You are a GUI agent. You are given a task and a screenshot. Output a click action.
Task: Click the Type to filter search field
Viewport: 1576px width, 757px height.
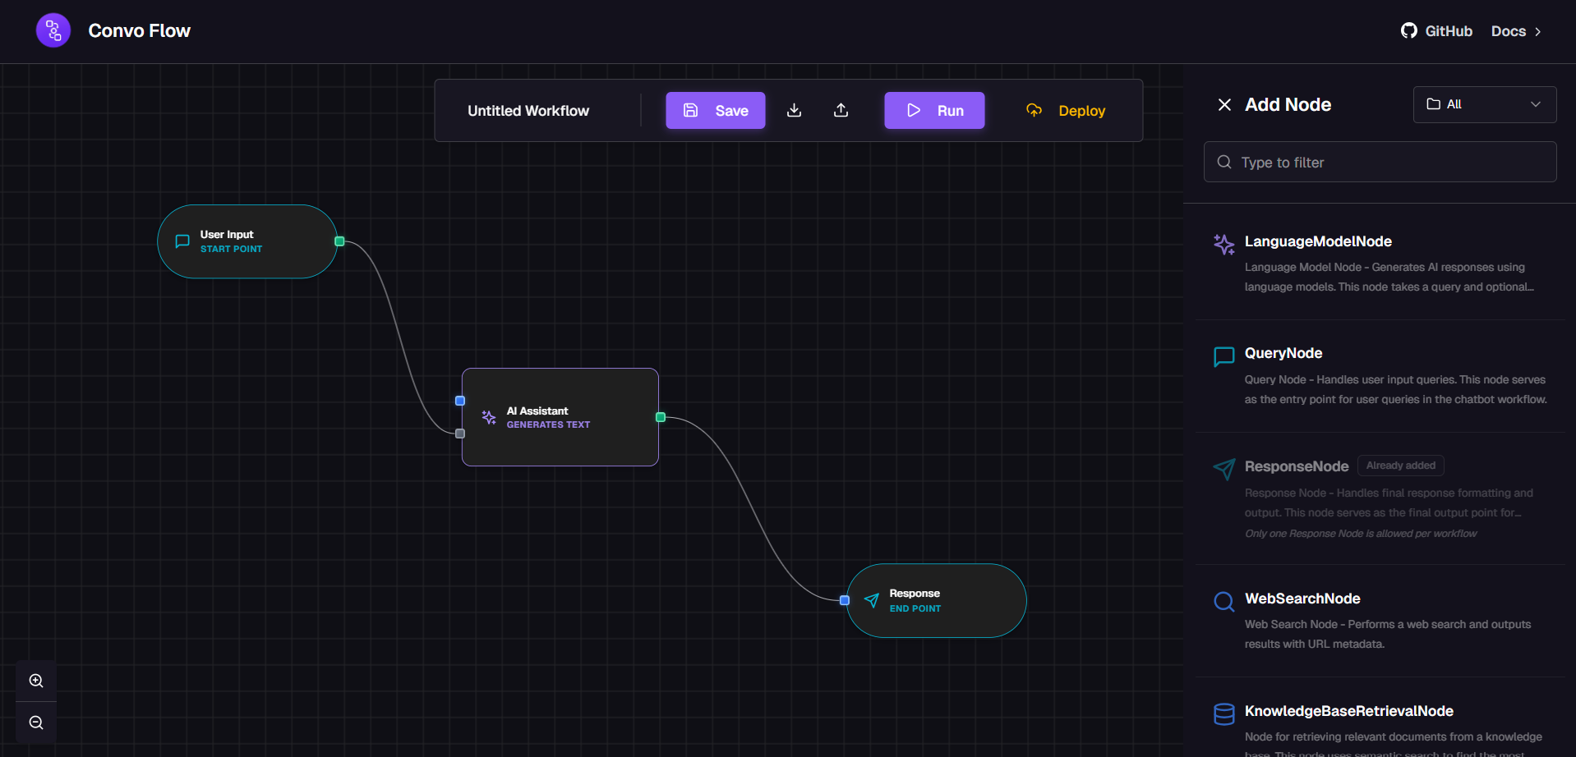[1379, 162]
